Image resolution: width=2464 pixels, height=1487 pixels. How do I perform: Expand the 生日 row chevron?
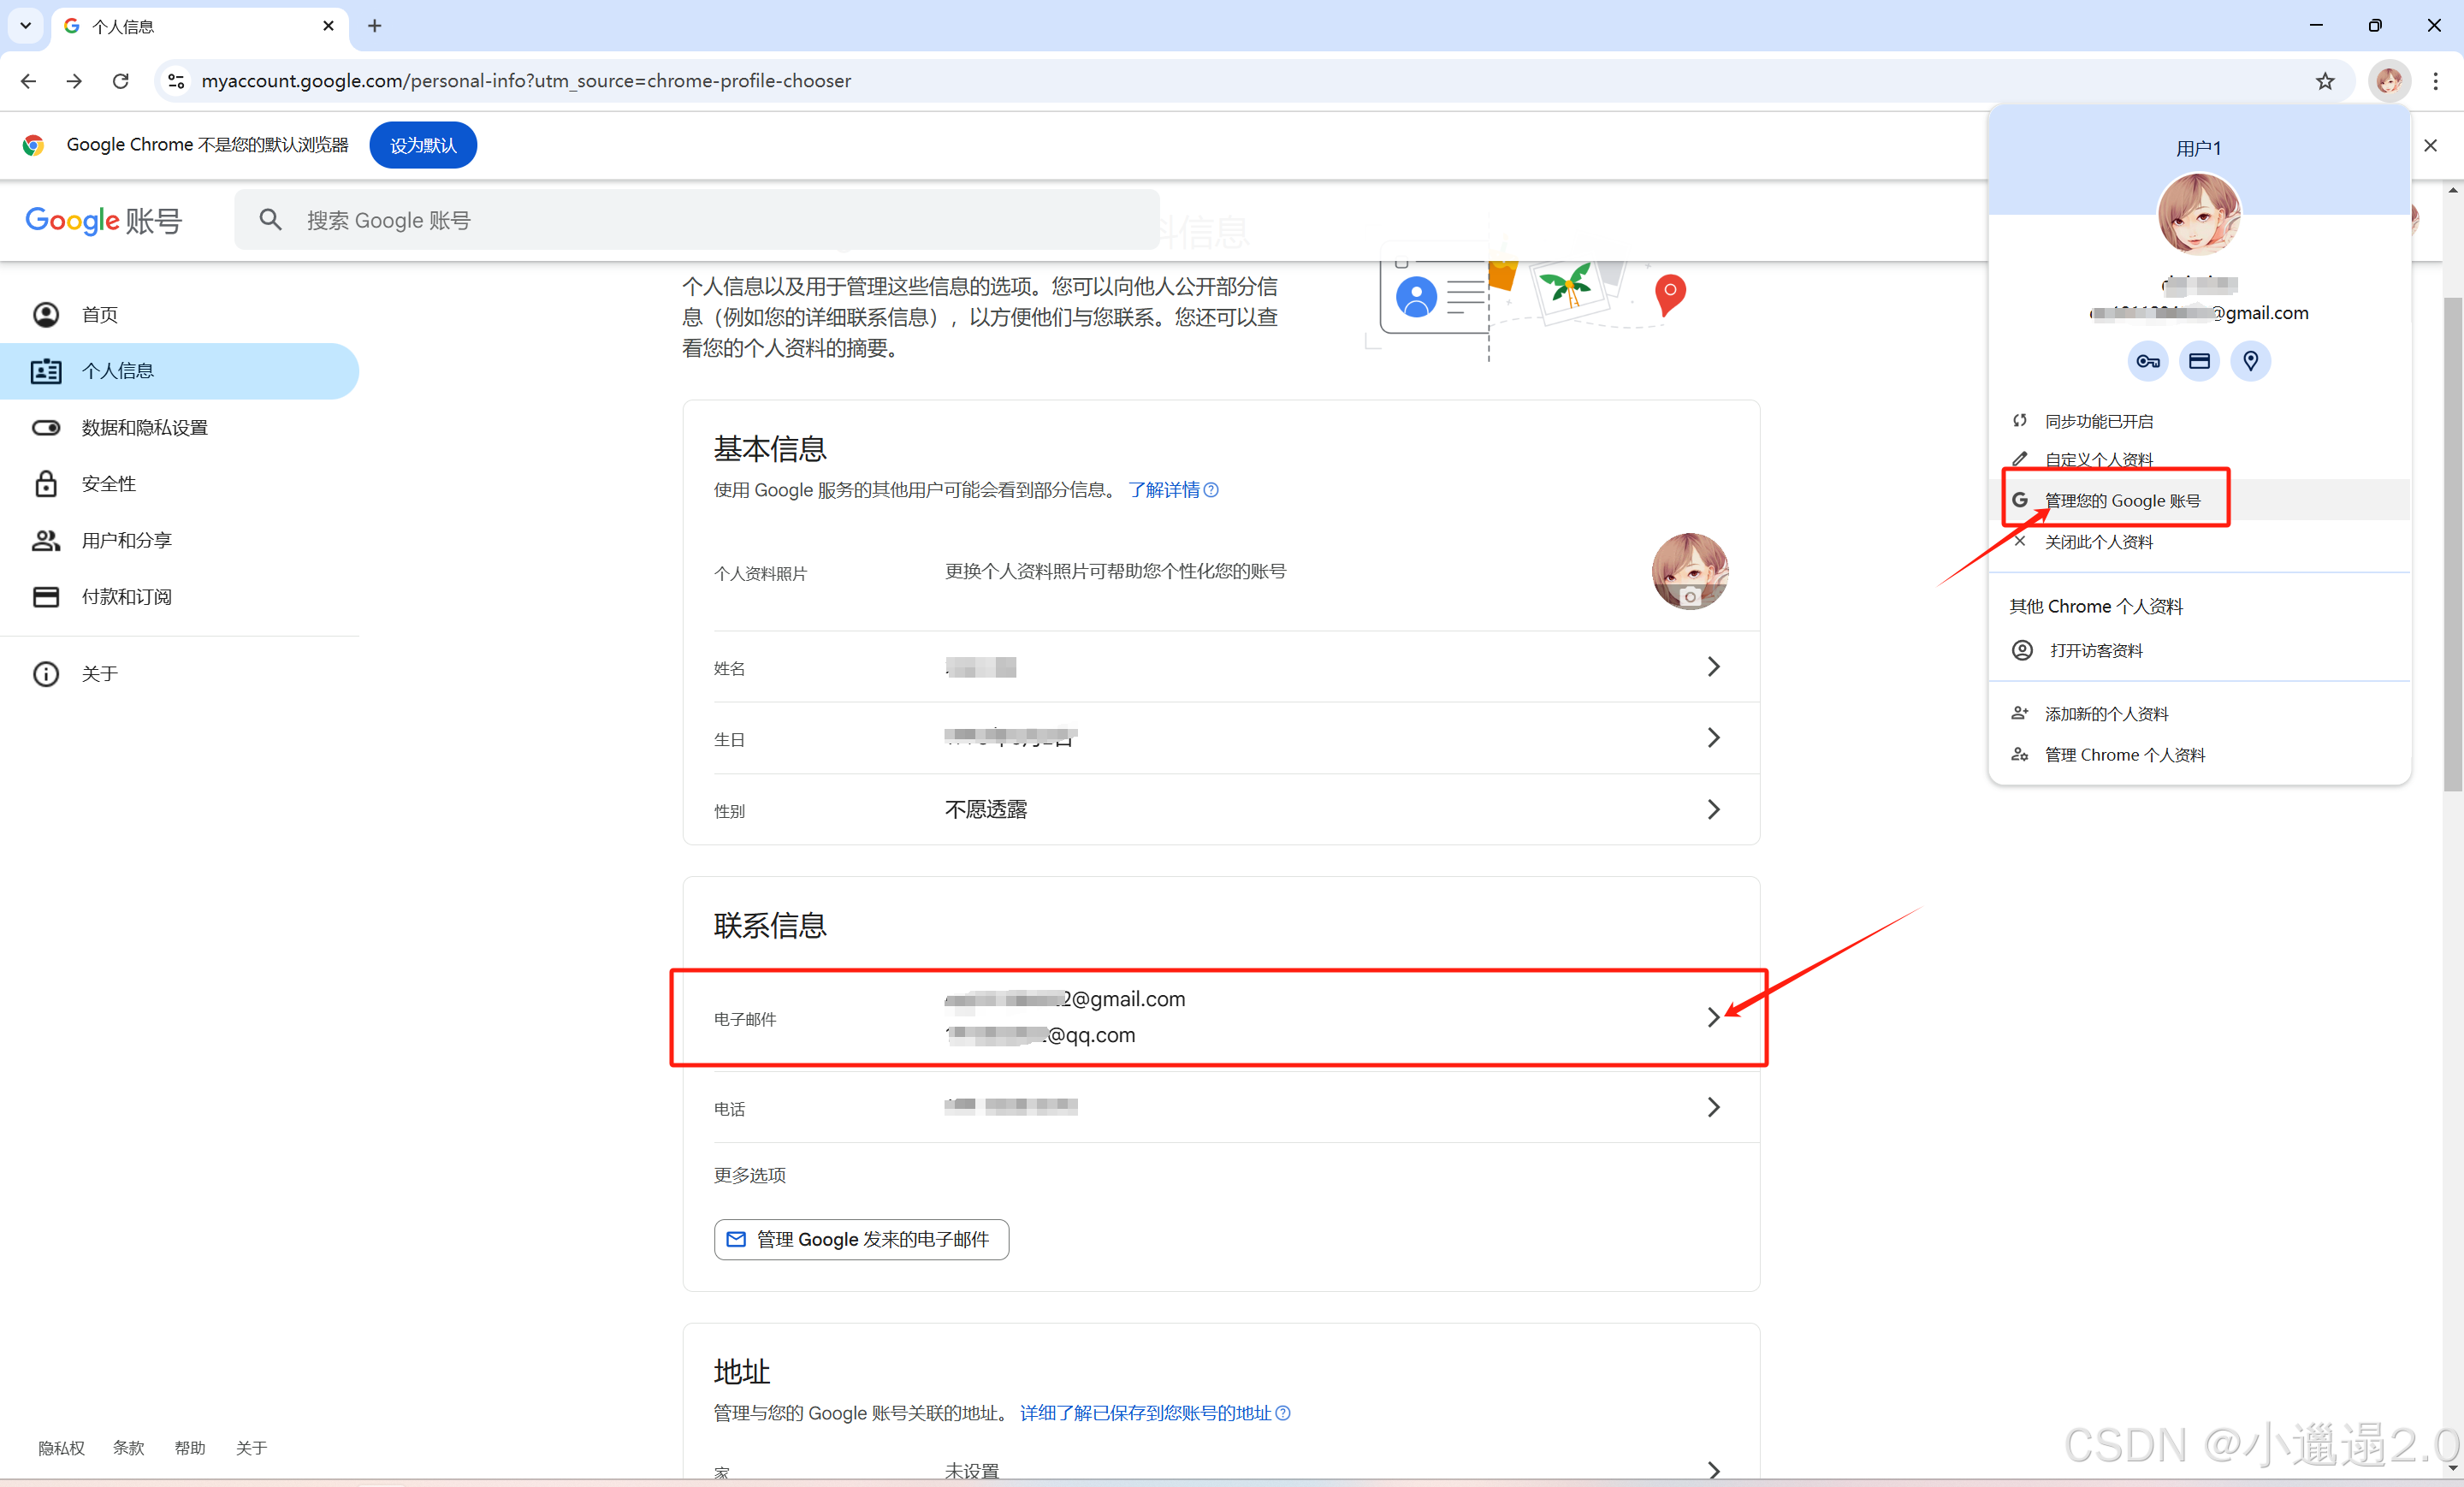coord(1713,738)
